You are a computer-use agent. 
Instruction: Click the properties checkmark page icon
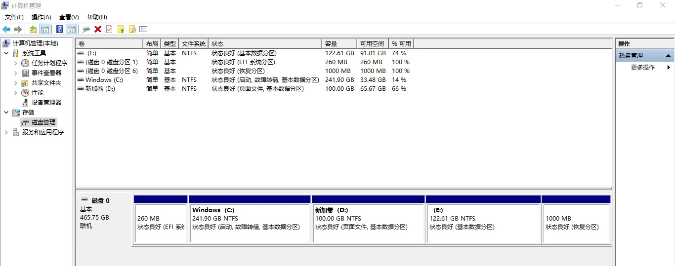(109, 30)
